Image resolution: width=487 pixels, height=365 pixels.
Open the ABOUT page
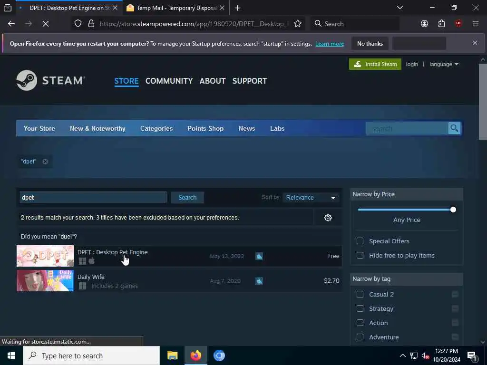(x=213, y=81)
